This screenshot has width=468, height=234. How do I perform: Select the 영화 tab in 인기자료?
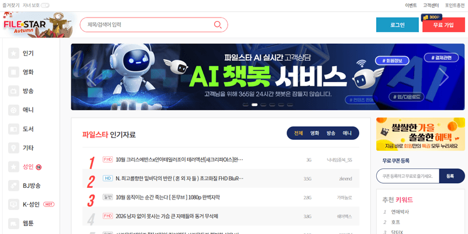coord(315,133)
